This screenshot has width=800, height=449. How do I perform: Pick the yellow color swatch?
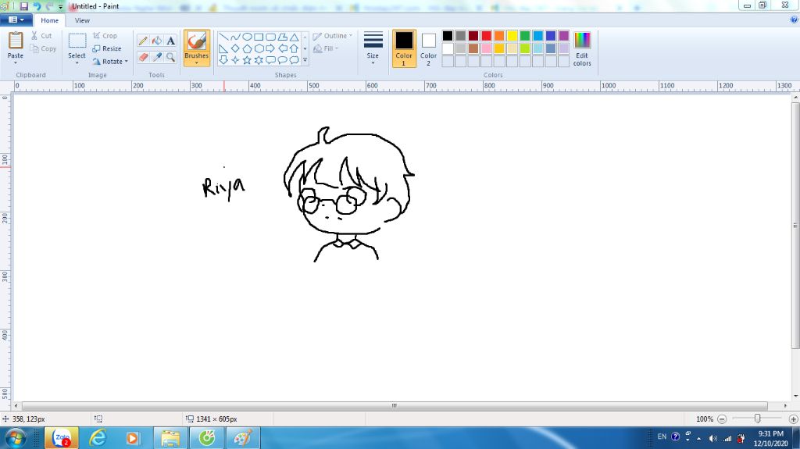point(512,35)
